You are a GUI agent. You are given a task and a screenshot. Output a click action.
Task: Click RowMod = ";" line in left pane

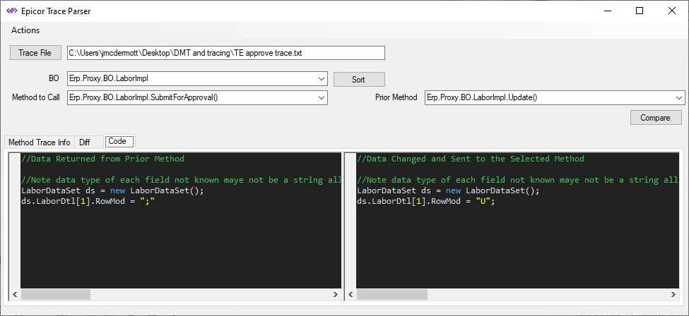[88, 202]
